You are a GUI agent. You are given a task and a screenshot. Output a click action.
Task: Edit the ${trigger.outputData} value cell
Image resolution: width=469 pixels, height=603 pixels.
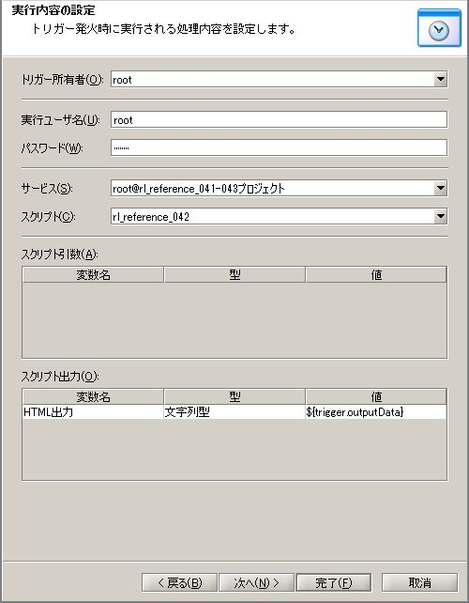point(375,412)
